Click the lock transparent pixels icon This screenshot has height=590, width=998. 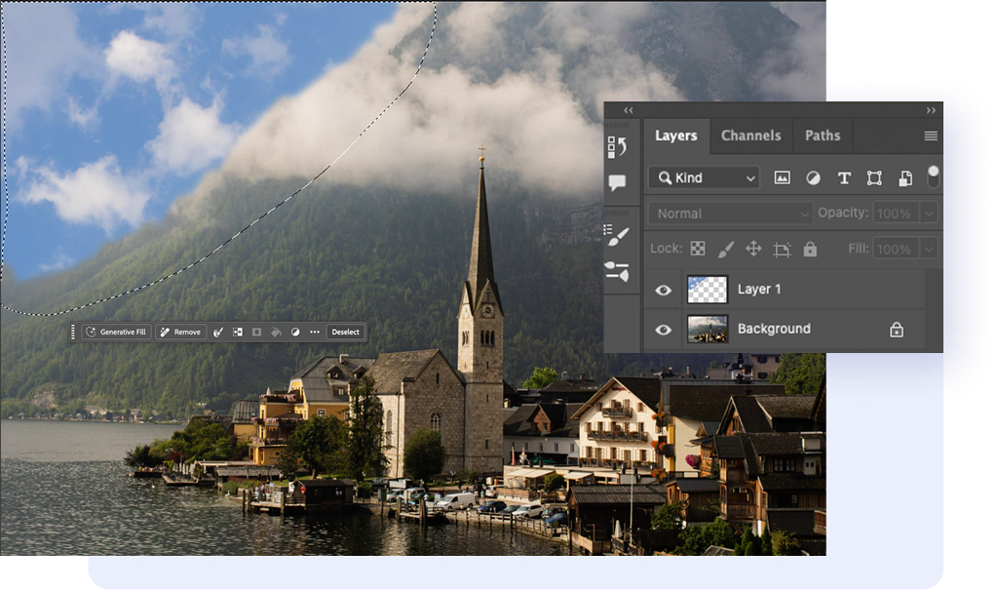(698, 249)
